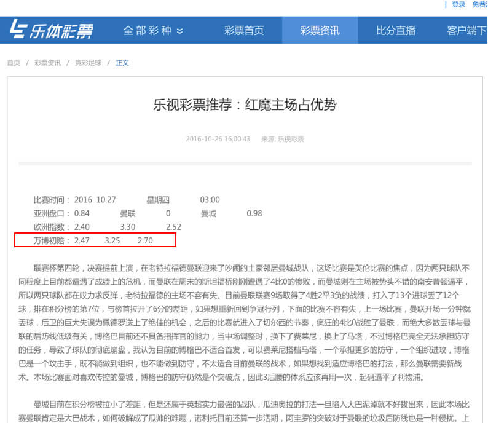
Task: Open the 客户端下载 navigation item
Action: coord(466,30)
